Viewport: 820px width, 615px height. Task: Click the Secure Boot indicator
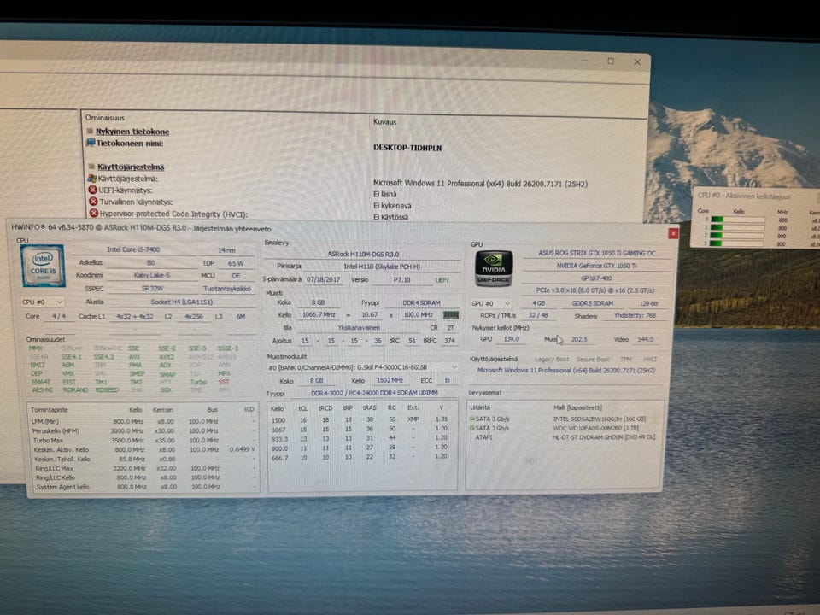click(x=593, y=360)
